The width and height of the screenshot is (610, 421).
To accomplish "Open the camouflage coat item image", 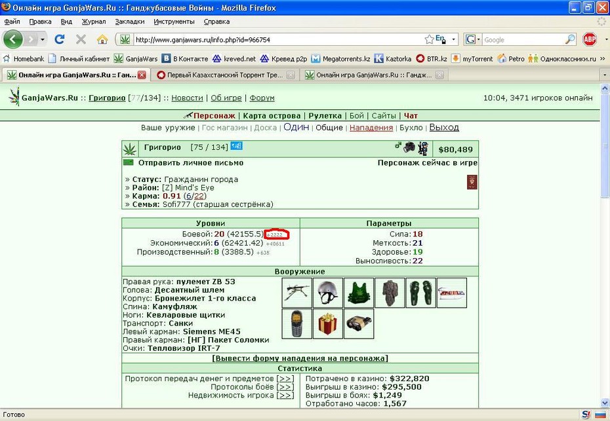I will [x=390, y=293].
